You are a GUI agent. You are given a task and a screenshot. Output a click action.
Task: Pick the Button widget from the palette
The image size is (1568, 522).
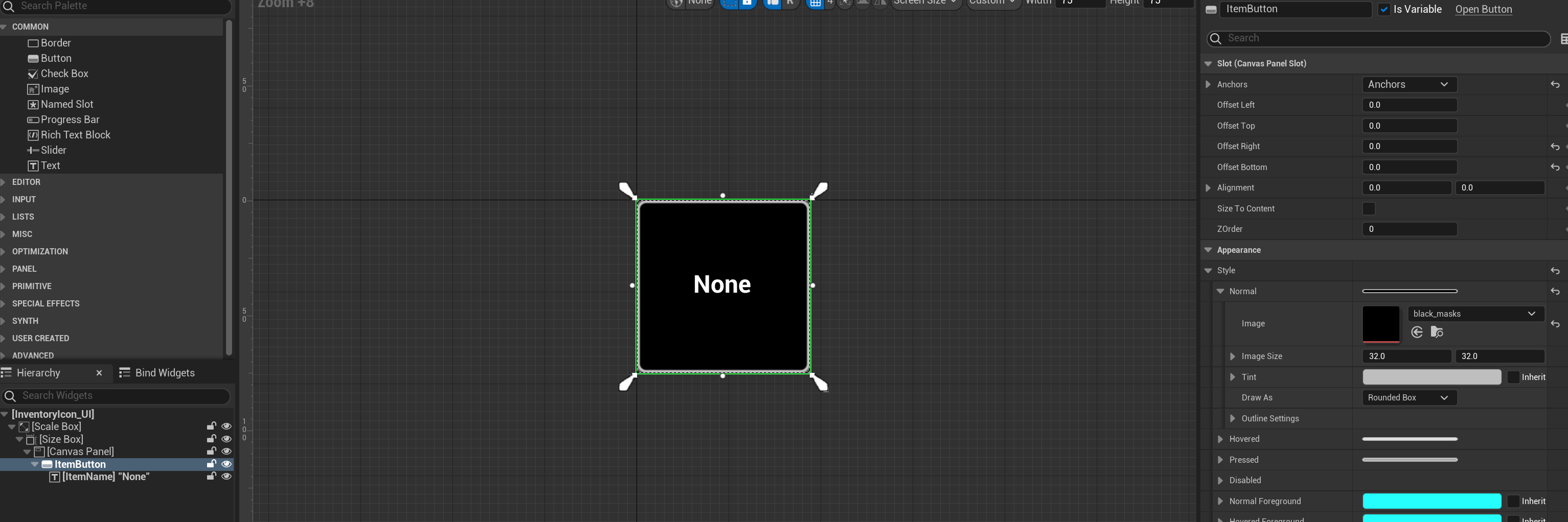click(49, 58)
